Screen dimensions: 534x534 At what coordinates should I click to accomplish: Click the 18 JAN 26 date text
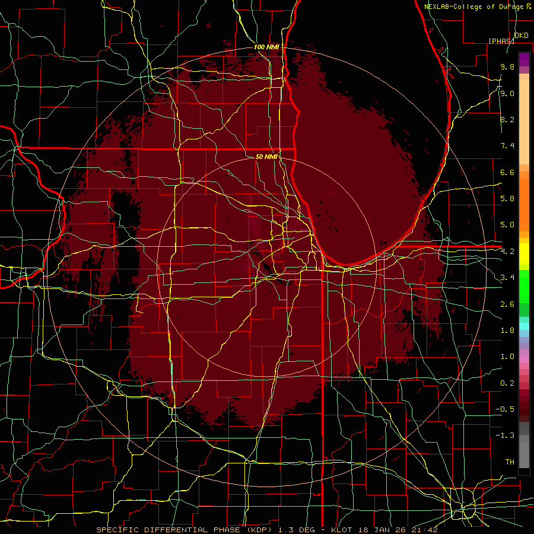pos(382,530)
